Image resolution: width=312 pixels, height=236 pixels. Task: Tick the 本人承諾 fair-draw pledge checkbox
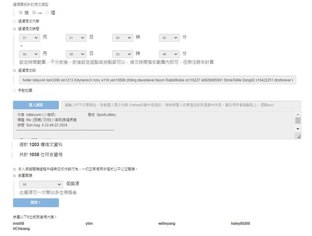click(x=14, y=169)
